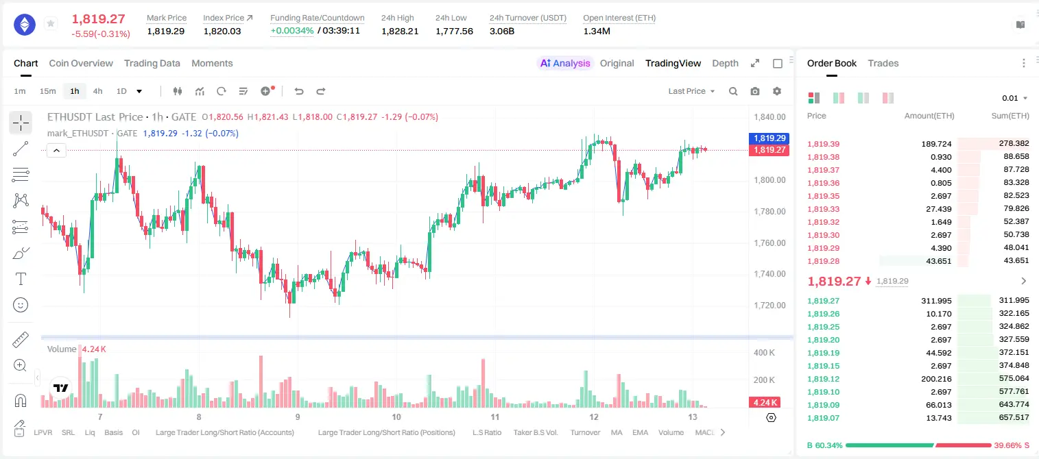This screenshot has height=459, width=1039.
Task: Open the candlestick chart type icon
Action: click(x=178, y=91)
